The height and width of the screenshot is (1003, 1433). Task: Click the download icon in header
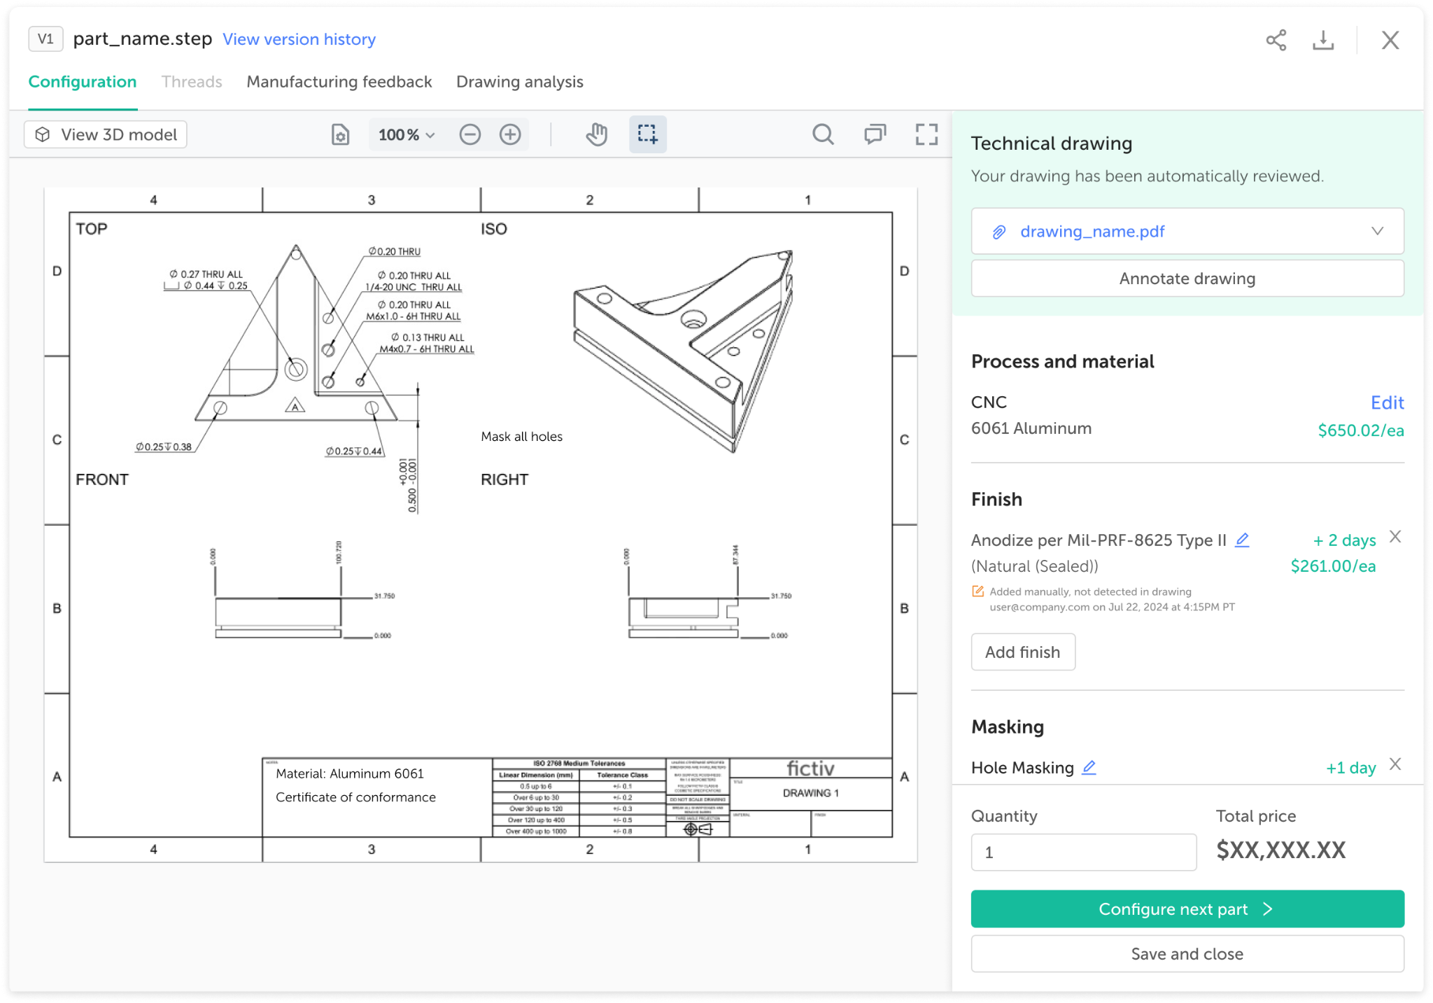tap(1323, 40)
